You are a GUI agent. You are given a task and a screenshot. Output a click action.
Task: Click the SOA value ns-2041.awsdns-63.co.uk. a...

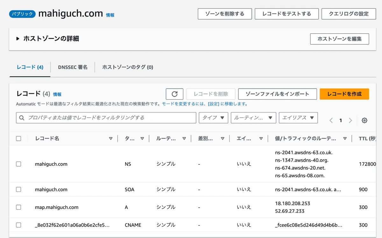click(x=308, y=189)
